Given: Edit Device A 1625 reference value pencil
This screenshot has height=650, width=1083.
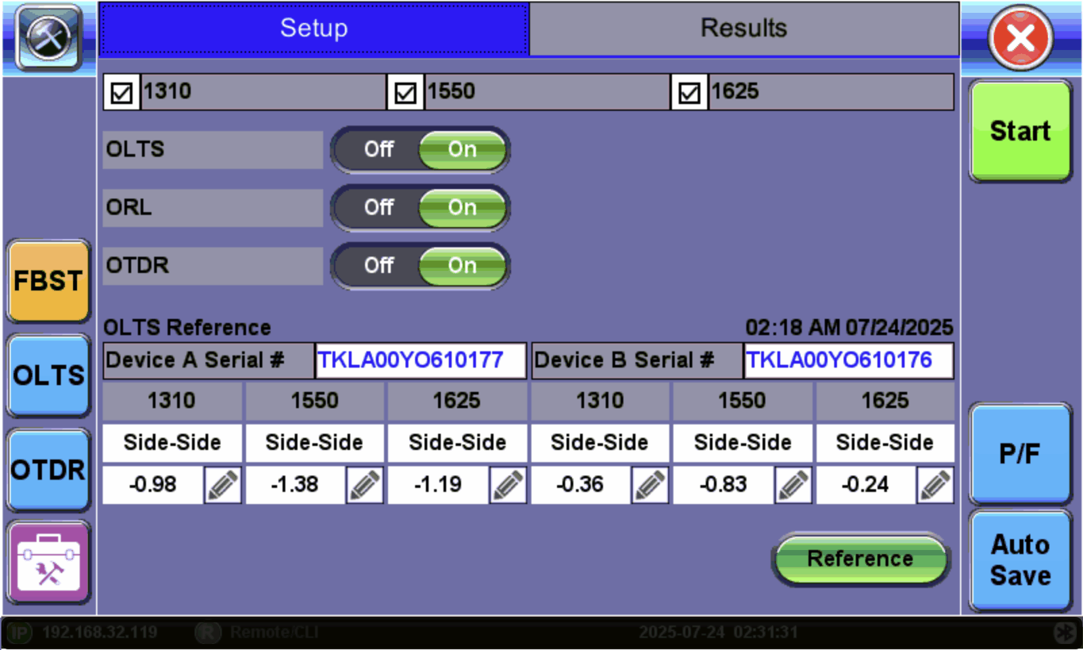Looking at the screenshot, I should 508,485.
